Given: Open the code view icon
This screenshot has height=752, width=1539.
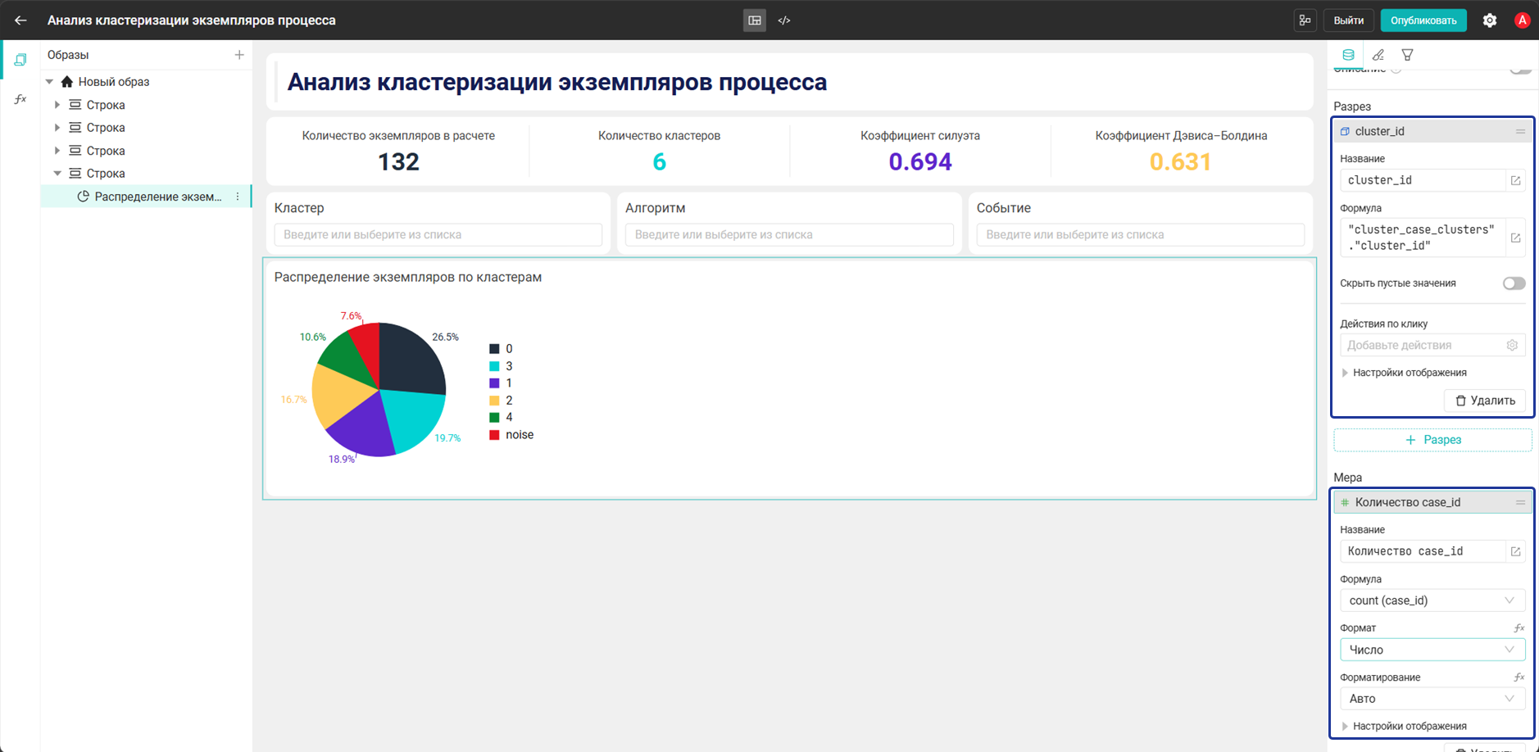Looking at the screenshot, I should tap(784, 20).
